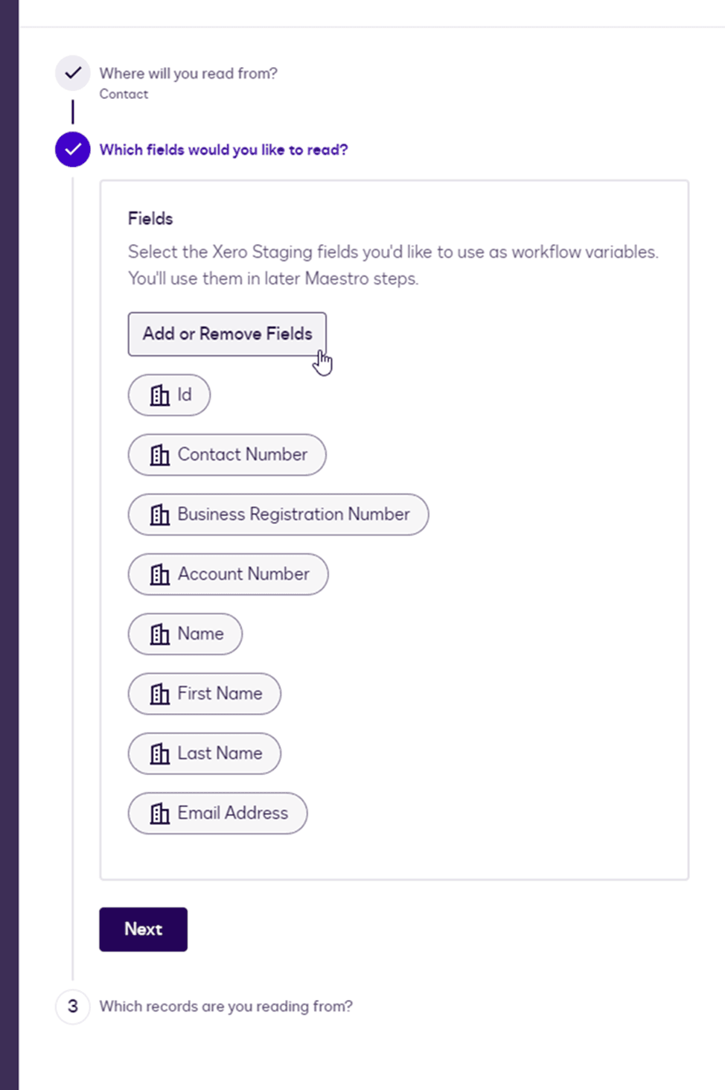
Task: Click the building icon on Id field
Action: (160, 395)
